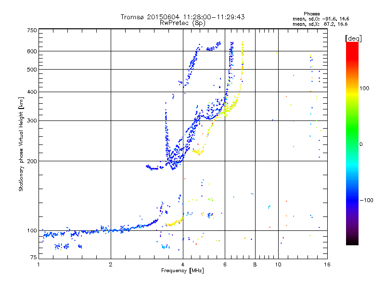Click the plot title "Tromsø 20150604 11:28:00-11:29:43"
385x288 pixels.
(x=182, y=17)
